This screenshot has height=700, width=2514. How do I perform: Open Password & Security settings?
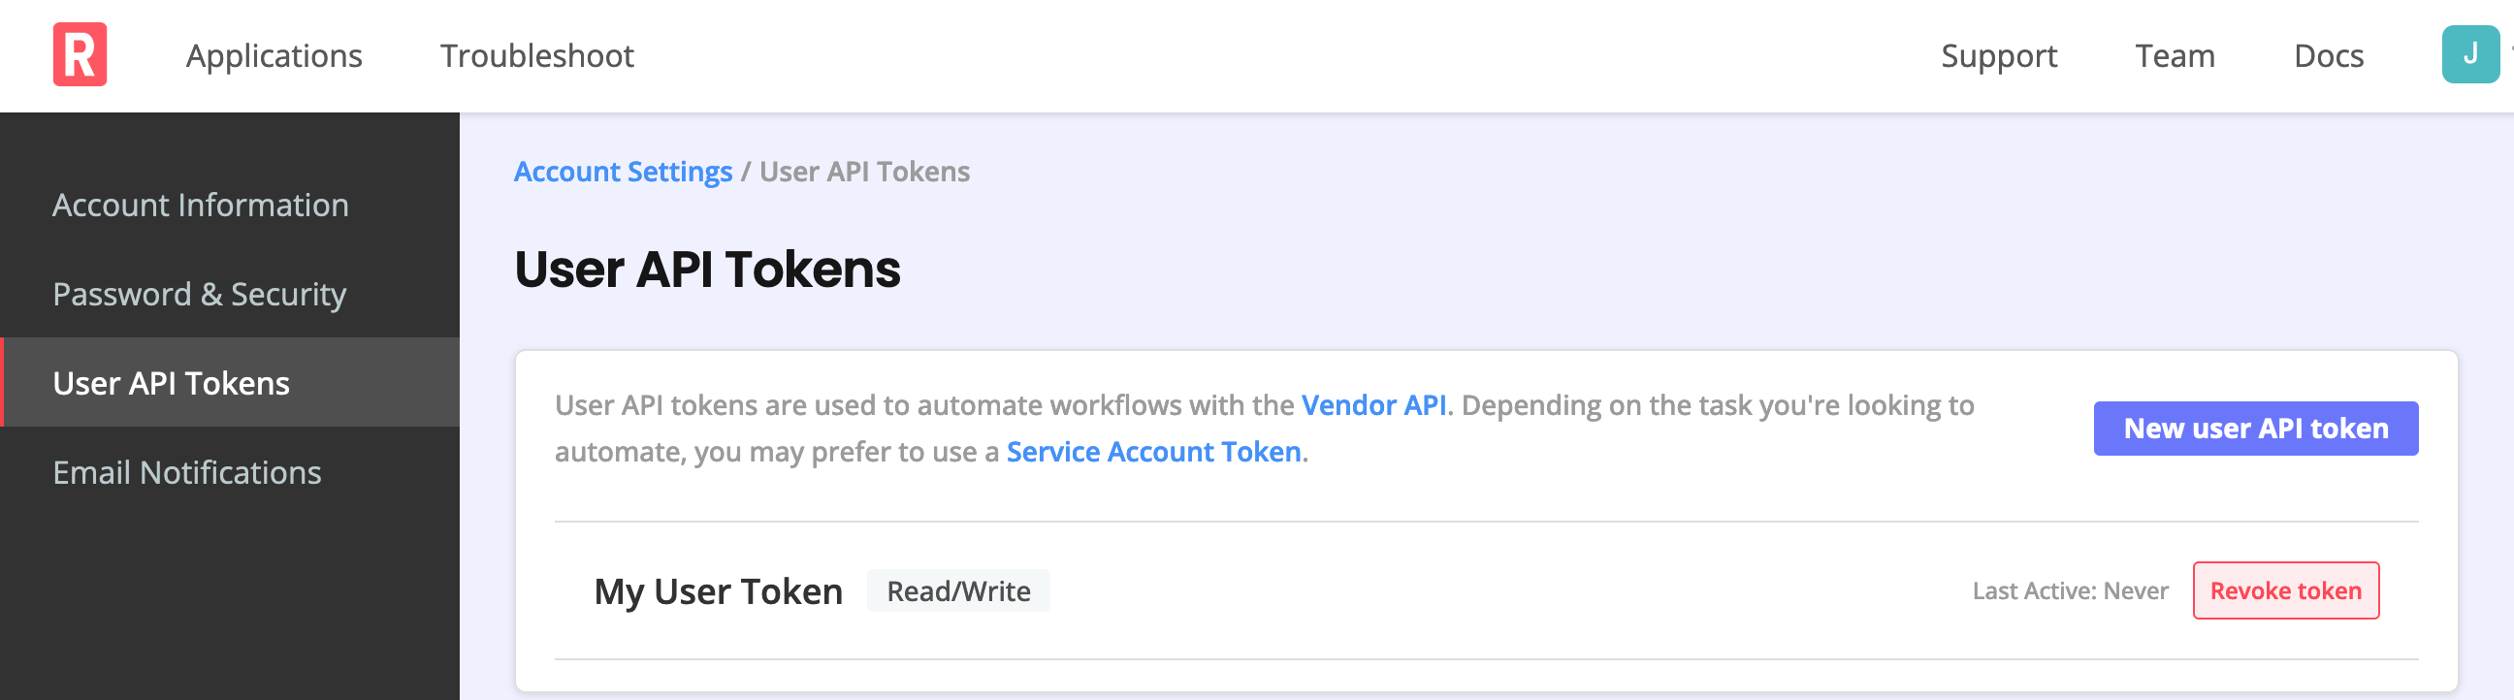click(x=199, y=294)
